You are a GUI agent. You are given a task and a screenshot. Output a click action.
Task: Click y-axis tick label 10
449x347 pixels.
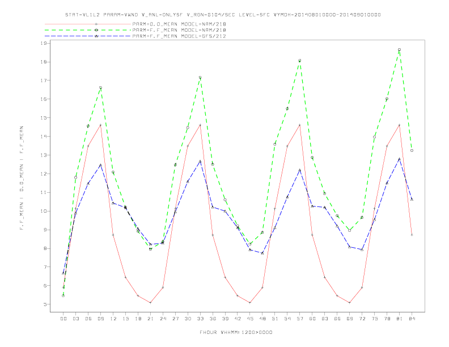click(44, 211)
